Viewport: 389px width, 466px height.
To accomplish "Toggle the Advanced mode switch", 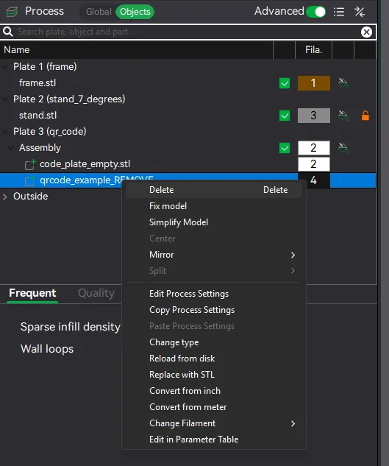I will coord(316,12).
